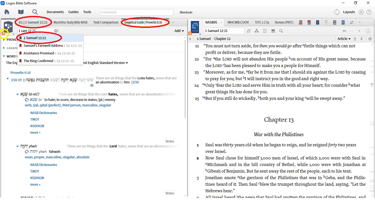Click the Notes button below the śā·nē entry
The width and height of the screenshot is (375, 210).
(x=170, y=141)
